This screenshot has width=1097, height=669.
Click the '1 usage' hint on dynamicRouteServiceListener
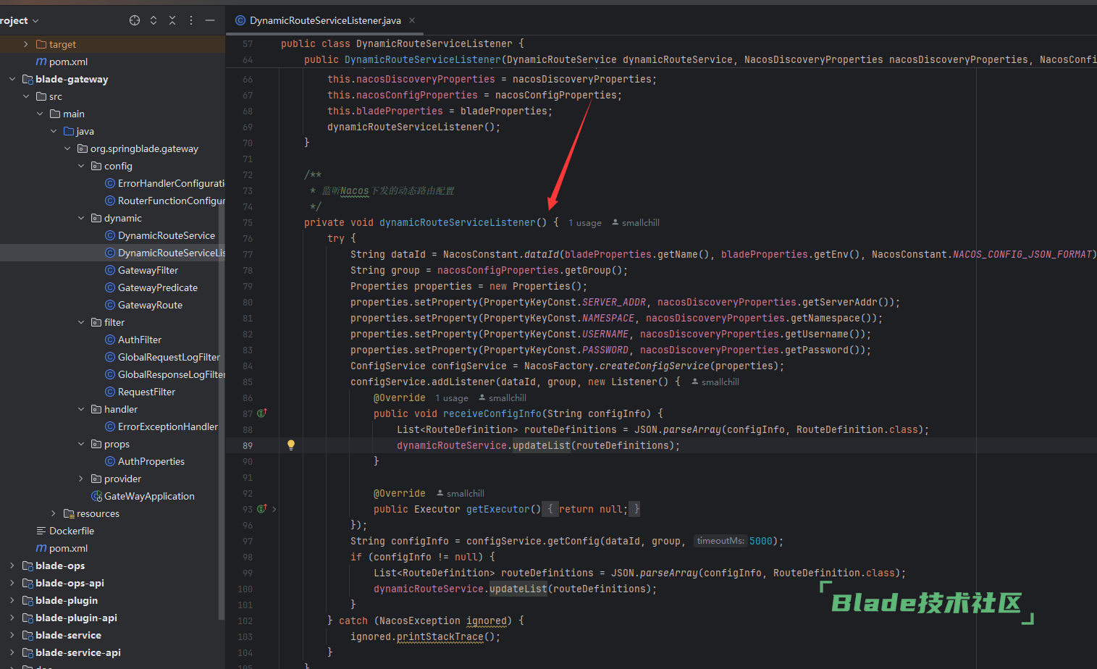[x=585, y=223]
